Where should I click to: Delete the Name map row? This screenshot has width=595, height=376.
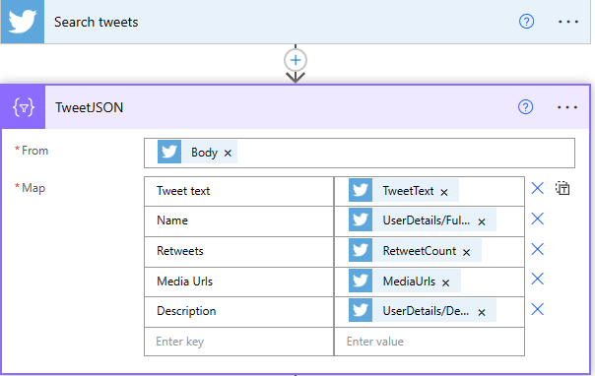537,219
